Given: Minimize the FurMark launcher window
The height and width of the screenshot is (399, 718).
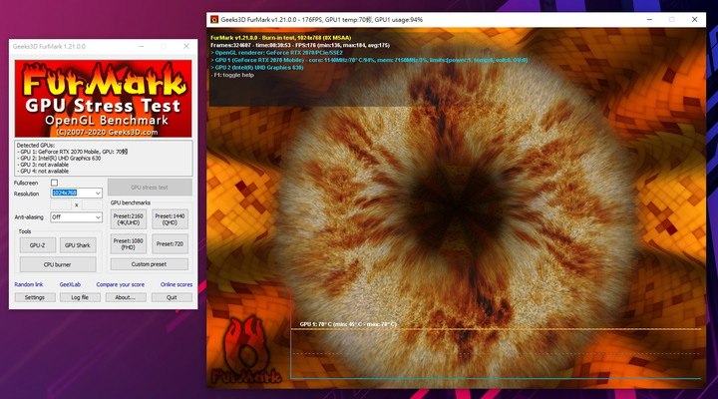Looking at the screenshot, I should [x=141, y=46].
